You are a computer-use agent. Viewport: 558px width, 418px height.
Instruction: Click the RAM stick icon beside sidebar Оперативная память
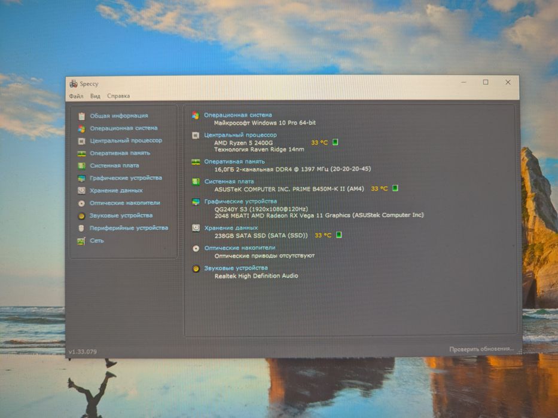click(x=81, y=153)
